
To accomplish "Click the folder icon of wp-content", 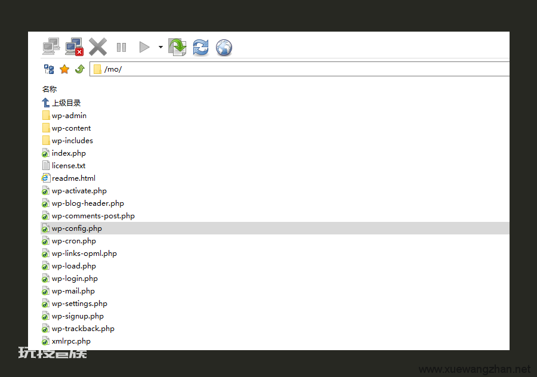I will tap(46, 128).
